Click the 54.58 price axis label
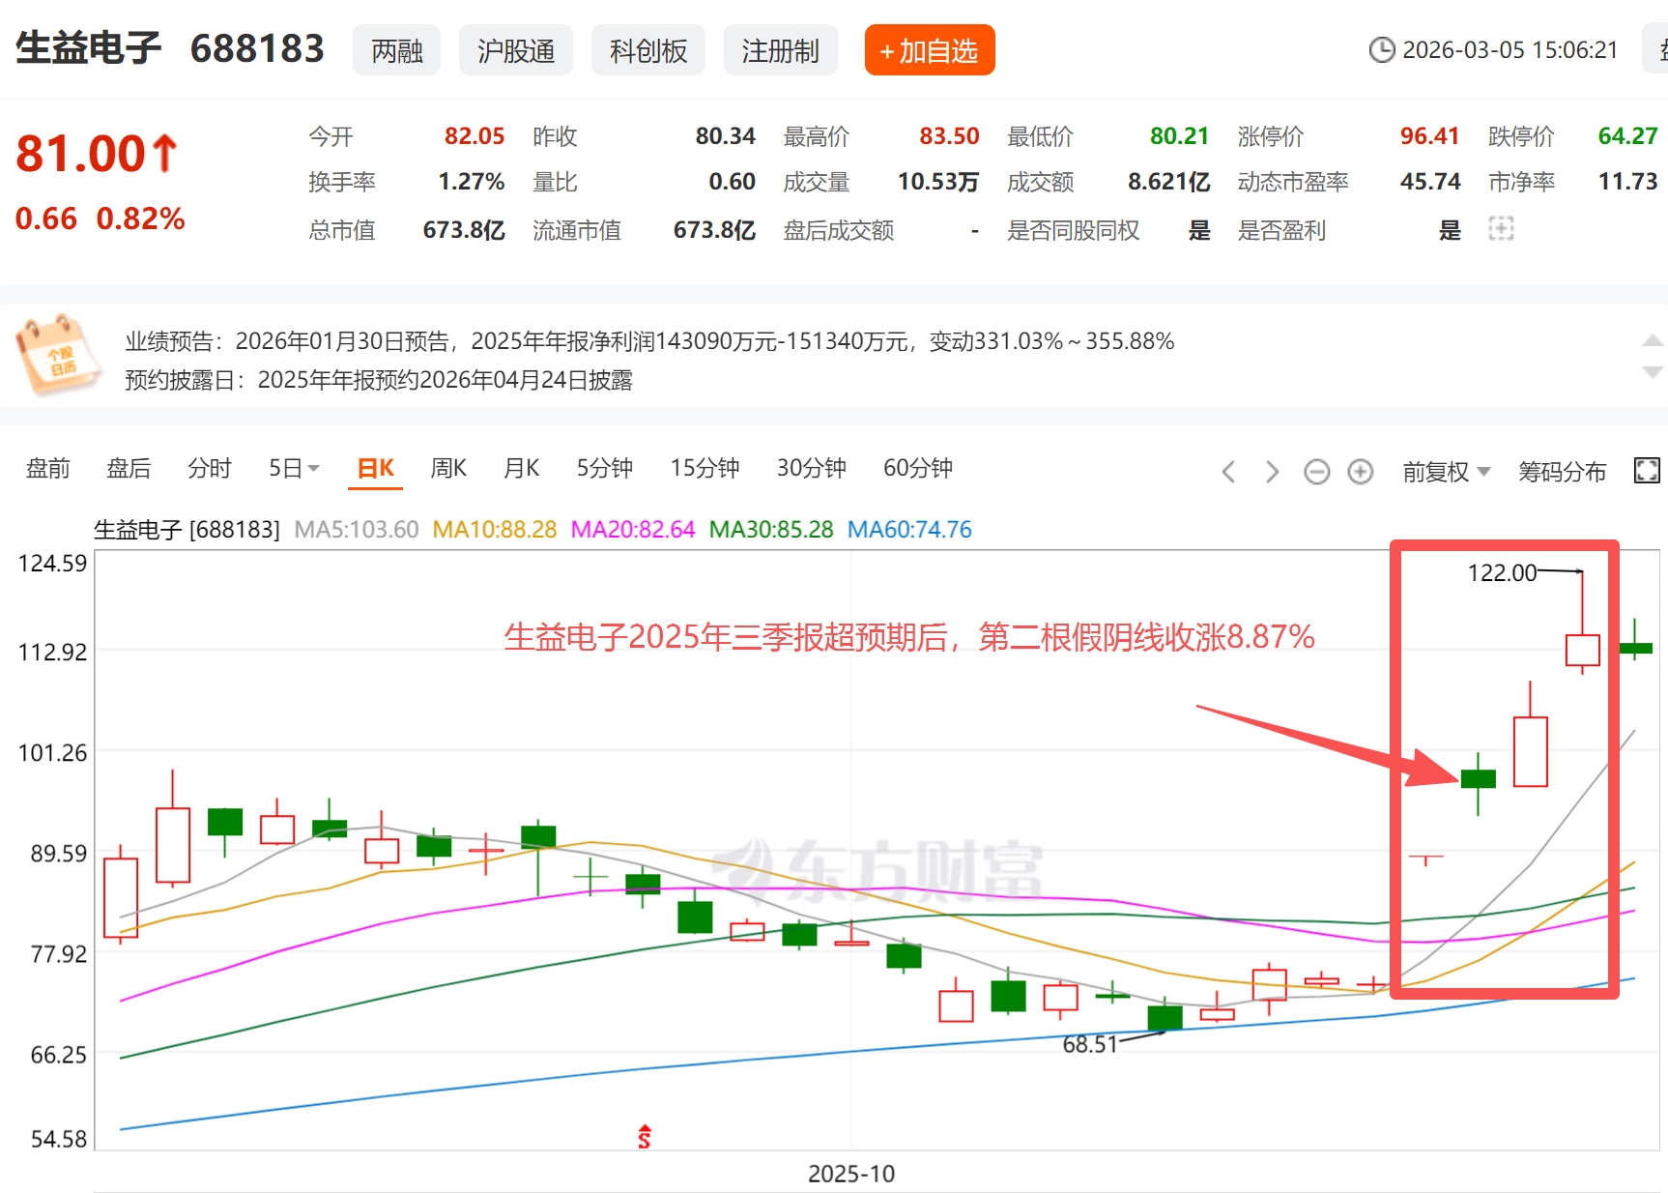The image size is (1668, 1193). pos(59,1139)
